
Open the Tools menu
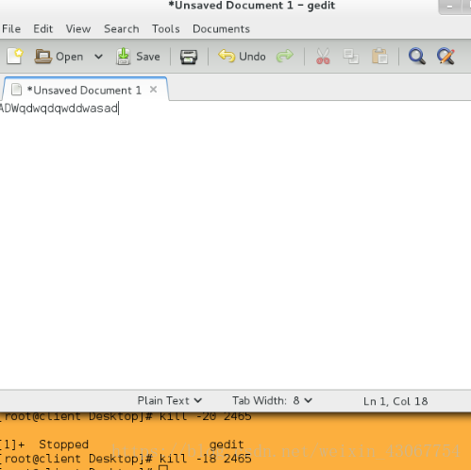(166, 29)
